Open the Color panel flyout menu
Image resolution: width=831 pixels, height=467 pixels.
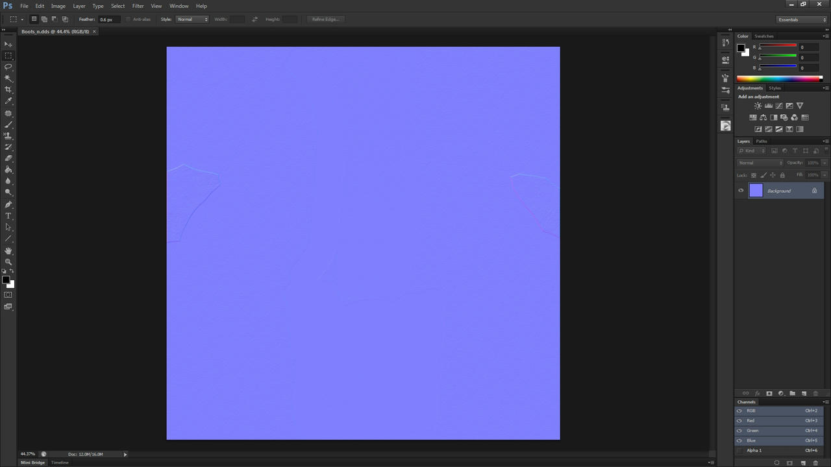[825, 36]
